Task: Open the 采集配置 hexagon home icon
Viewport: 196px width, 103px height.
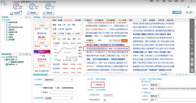Action: click(x=16, y=6)
